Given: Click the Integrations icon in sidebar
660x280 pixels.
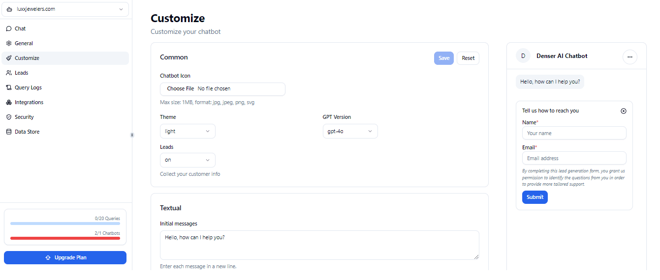Looking at the screenshot, I should (x=9, y=102).
